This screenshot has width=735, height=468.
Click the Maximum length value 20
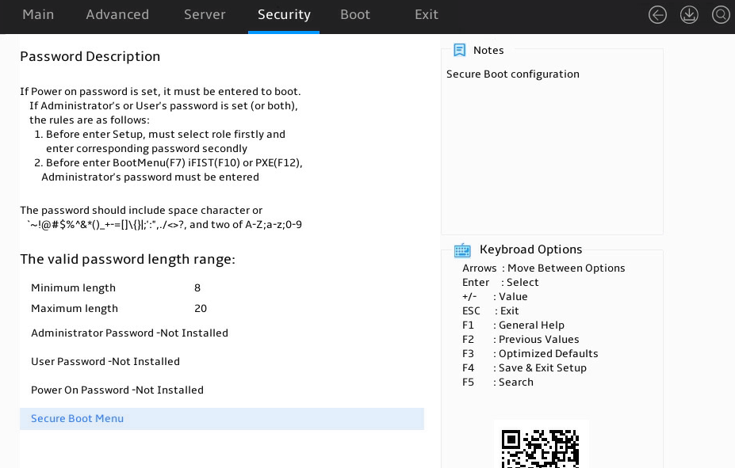[201, 308]
